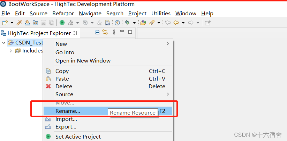Choose Import... from the context menu
287x141 pixels.
pos(108,119)
